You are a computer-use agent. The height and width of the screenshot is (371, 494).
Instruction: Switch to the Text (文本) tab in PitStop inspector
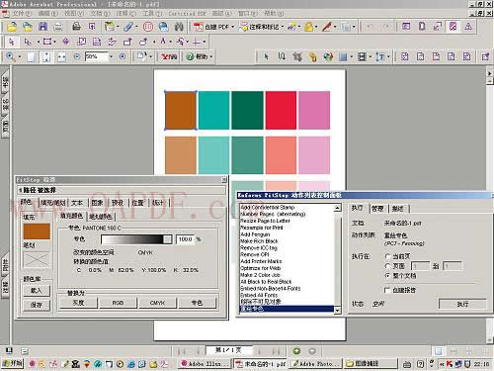pyautogui.click(x=77, y=203)
